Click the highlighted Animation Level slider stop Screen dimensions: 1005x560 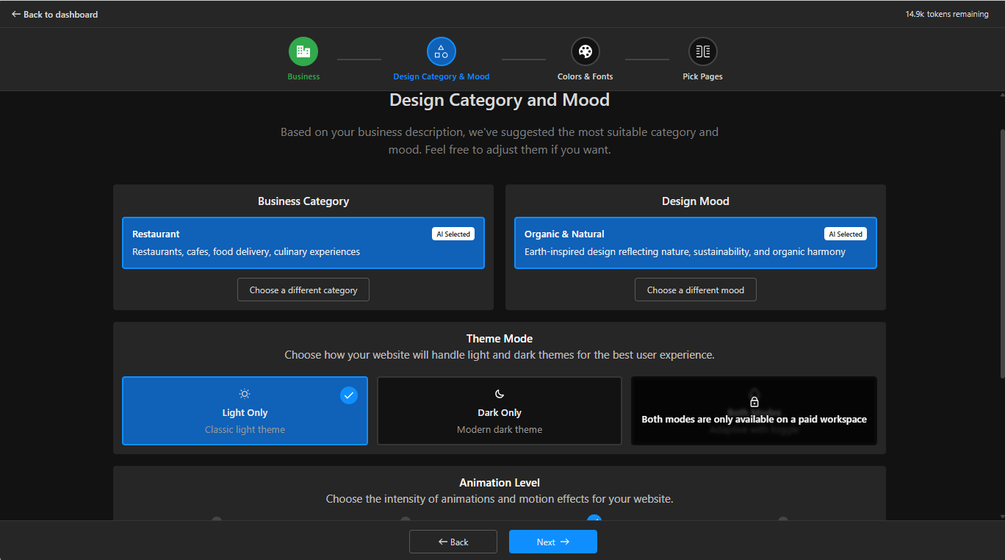[594, 519]
